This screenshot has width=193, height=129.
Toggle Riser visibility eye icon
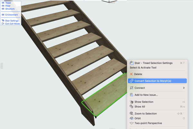(x=3, y=6)
